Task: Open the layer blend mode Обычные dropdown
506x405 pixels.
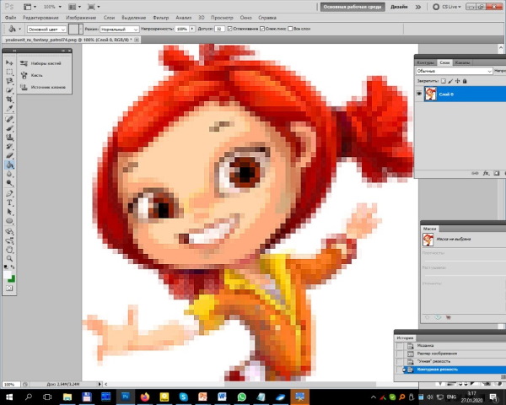Action: (x=454, y=71)
